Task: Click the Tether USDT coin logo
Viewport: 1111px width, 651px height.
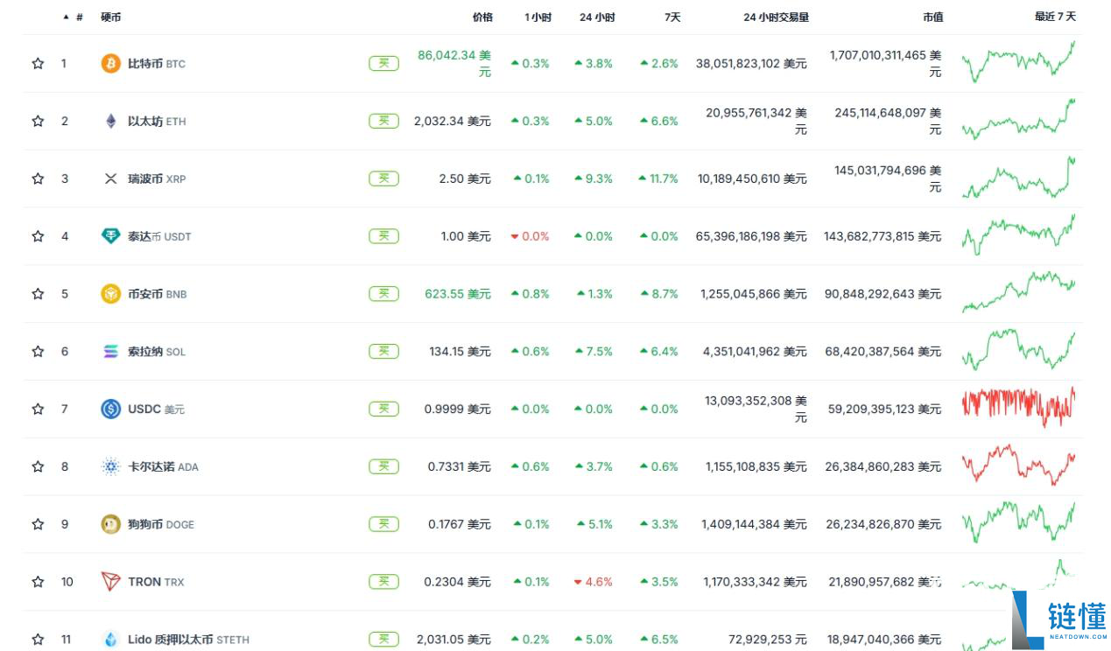Action: click(x=110, y=236)
